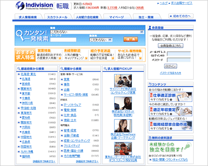Choose the 医療・福祉・介護 category
Screen dimensions: 208x166
[x=73, y=151]
